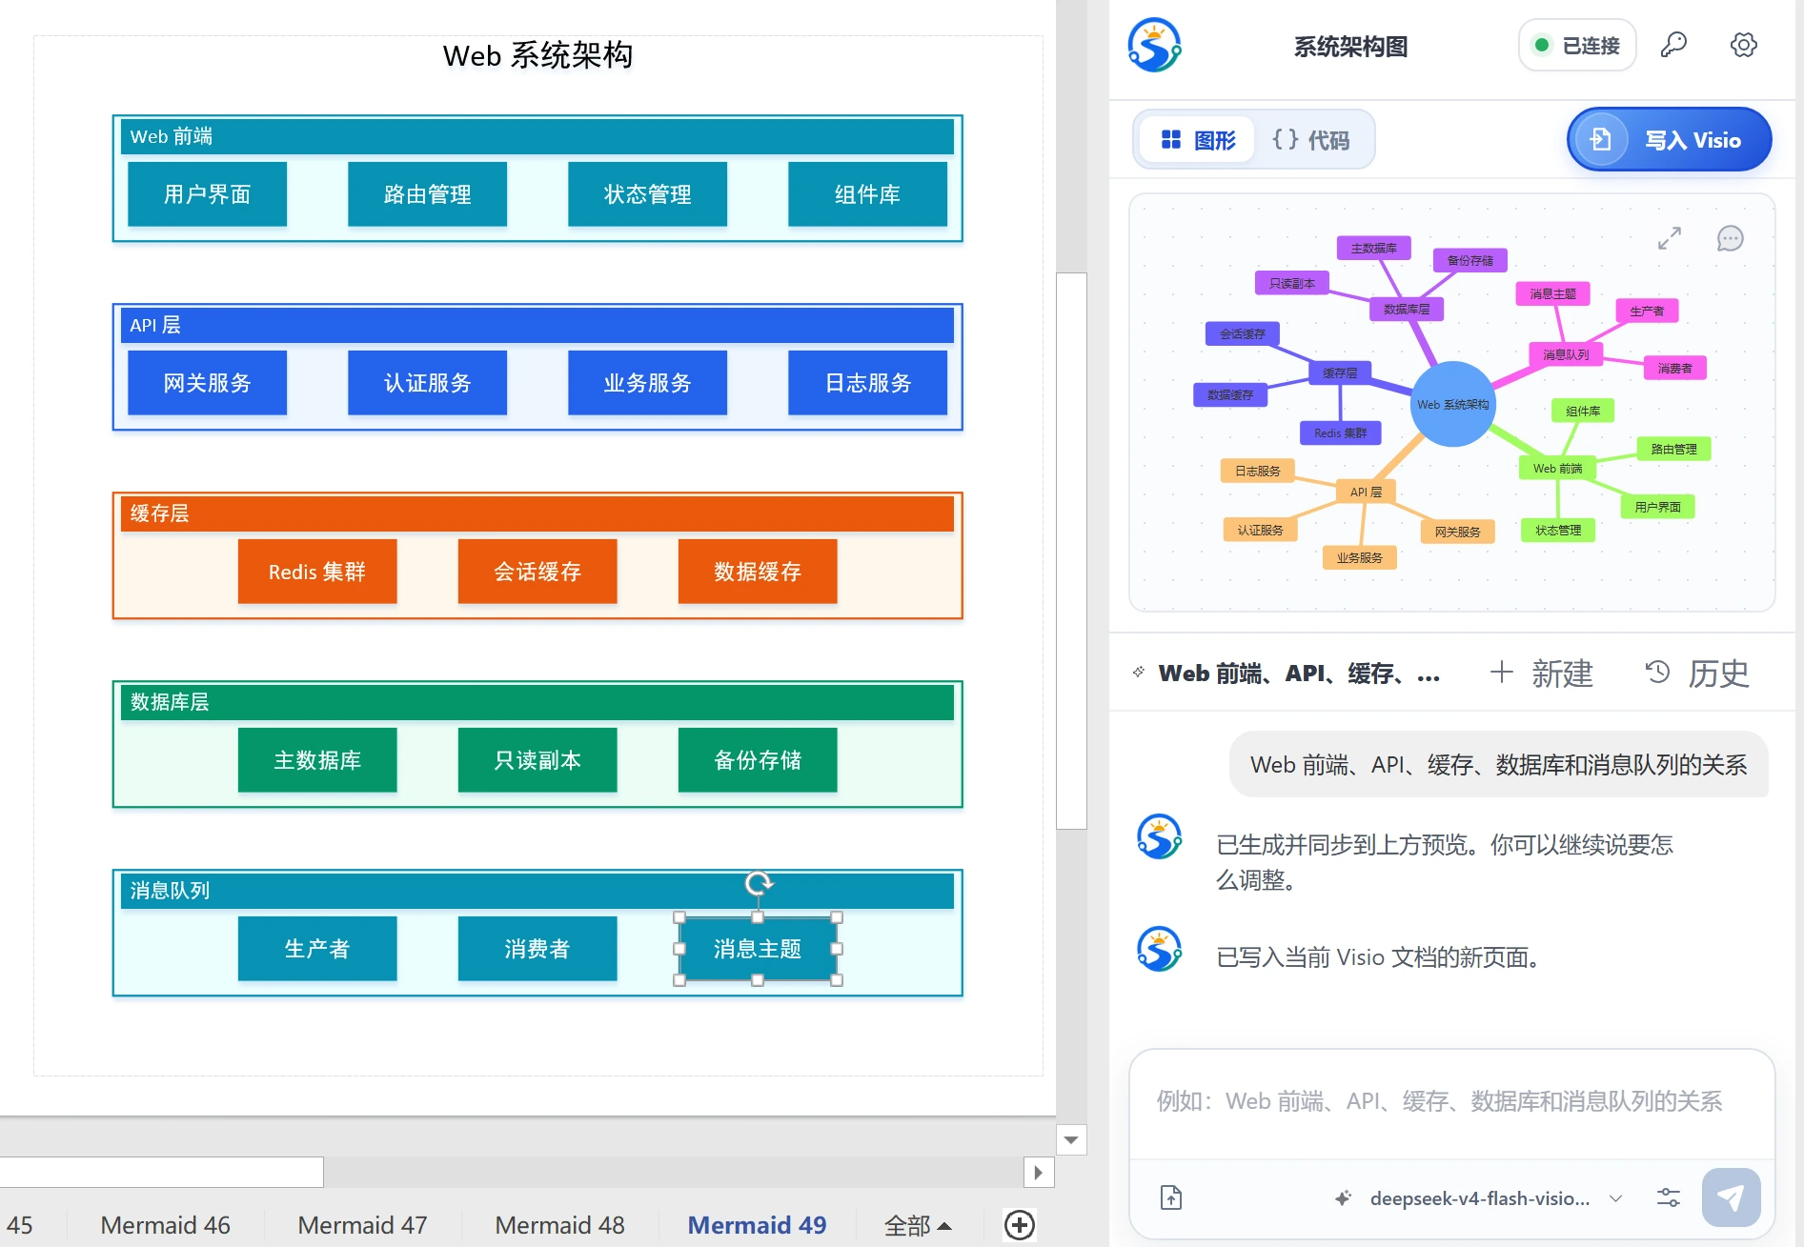Select the 组件库 shape

[x=867, y=194]
